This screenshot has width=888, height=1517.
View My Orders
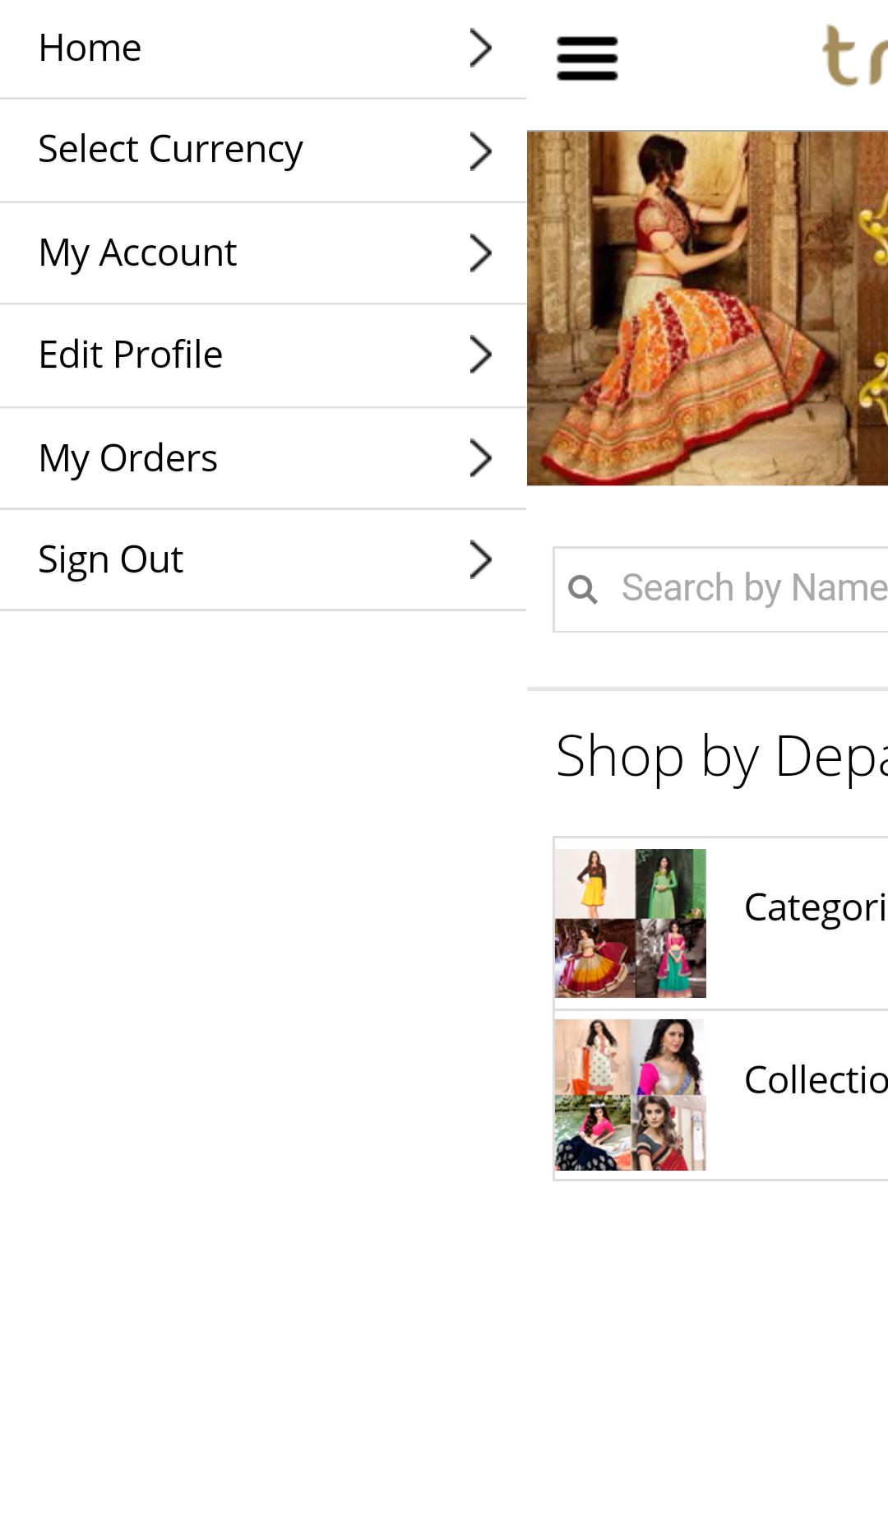click(x=127, y=457)
